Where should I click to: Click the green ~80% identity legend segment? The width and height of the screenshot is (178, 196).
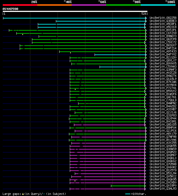(123, 5)
